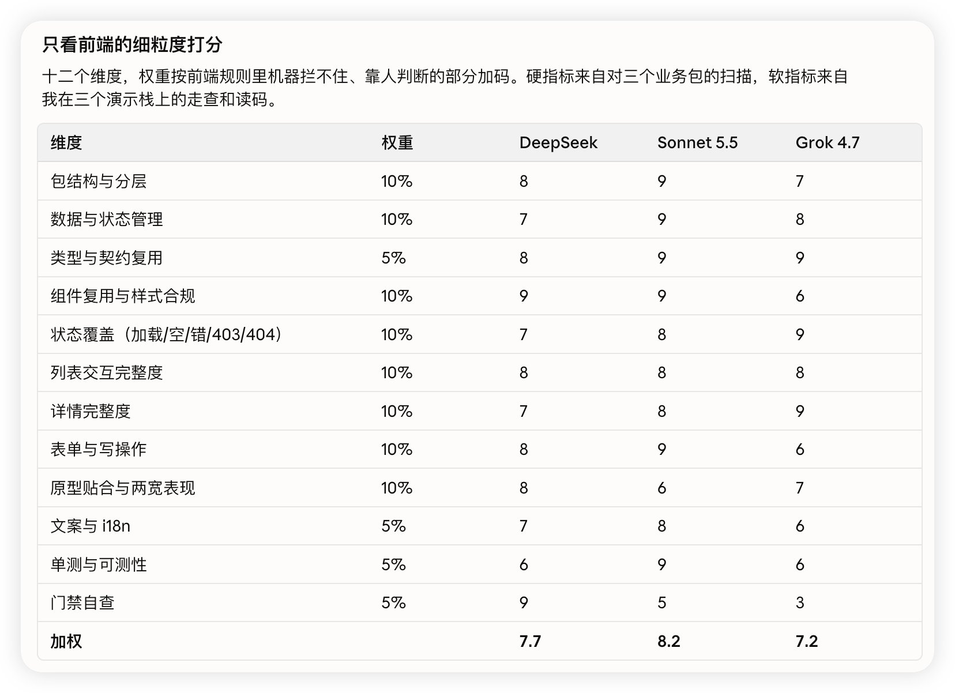Image resolution: width=955 pixels, height=693 pixels.
Task: Select the row label 数据与状态管理
Action: pyautogui.click(x=107, y=219)
